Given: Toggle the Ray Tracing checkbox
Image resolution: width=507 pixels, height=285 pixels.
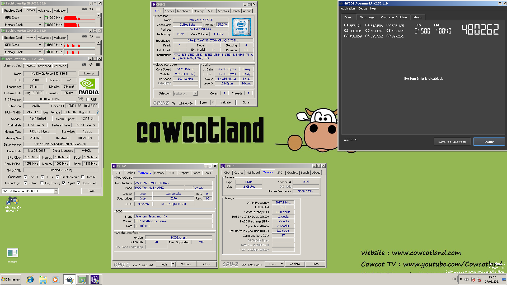Looking at the screenshot, I should (x=42, y=183).
